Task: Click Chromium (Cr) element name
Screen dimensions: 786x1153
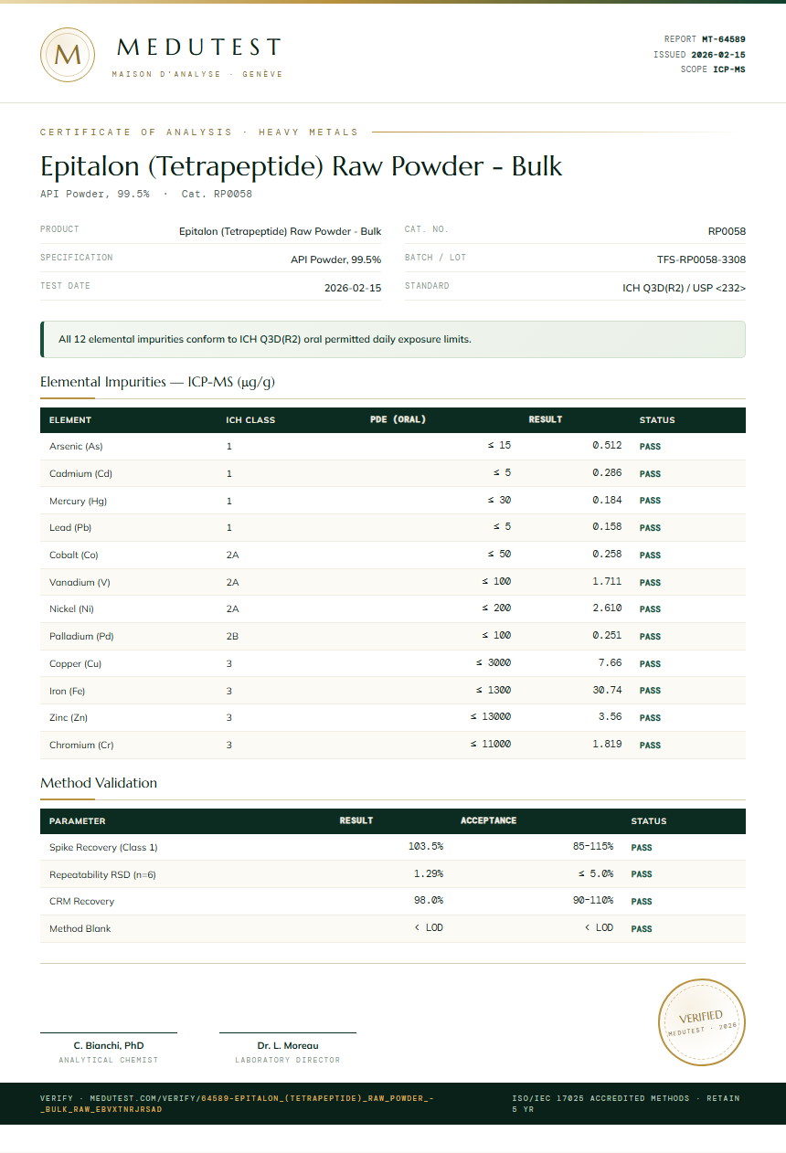Action: coord(81,746)
